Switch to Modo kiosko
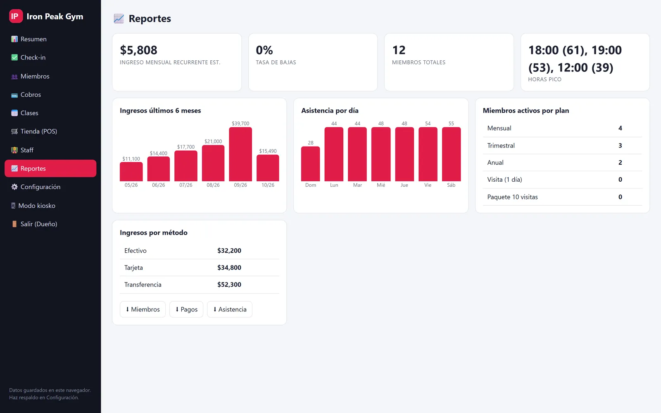This screenshot has width=661, height=413. pos(50,206)
